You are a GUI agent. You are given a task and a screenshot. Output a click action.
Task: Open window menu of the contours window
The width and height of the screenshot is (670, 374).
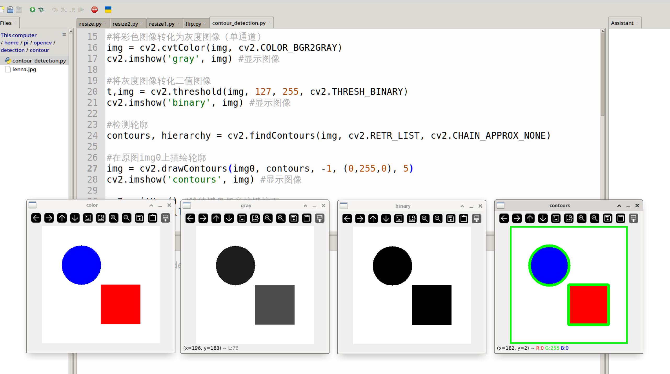click(501, 206)
